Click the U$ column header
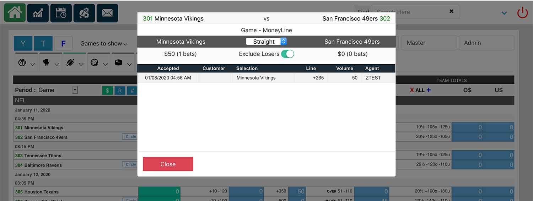Image resolution: width=533 pixels, height=201 pixels. tap(499, 90)
